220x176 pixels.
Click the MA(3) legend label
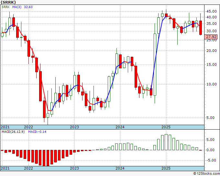click(17, 7)
